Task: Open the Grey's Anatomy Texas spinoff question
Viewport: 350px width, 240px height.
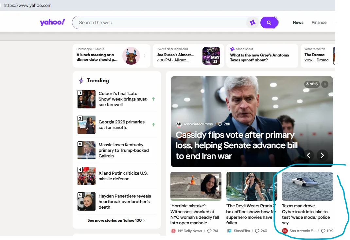Action: [x=260, y=57]
